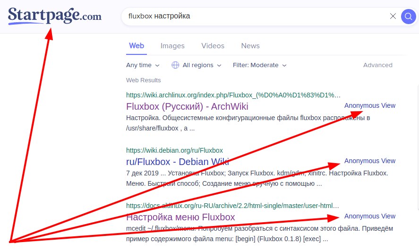The image size is (419, 252).
Task: Switch to the Web tab
Action: [137, 46]
